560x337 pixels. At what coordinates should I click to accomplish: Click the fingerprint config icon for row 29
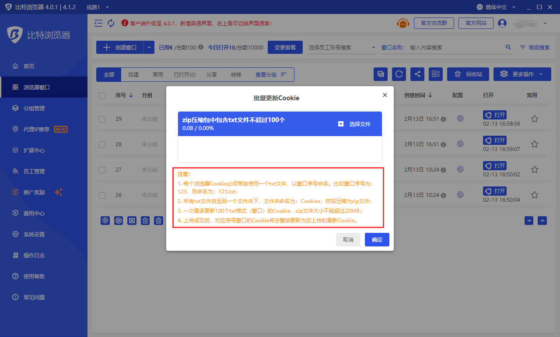[460, 119]
